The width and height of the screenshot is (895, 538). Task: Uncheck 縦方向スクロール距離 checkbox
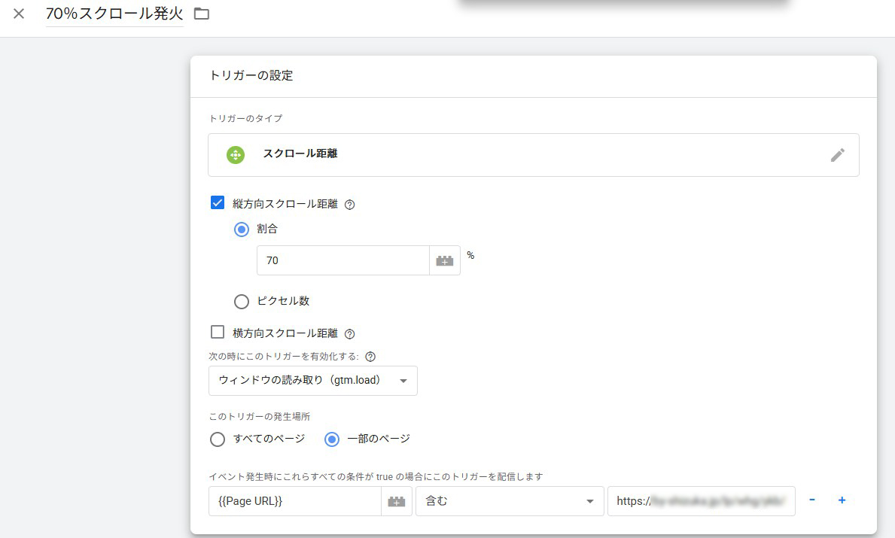[218, 203]
